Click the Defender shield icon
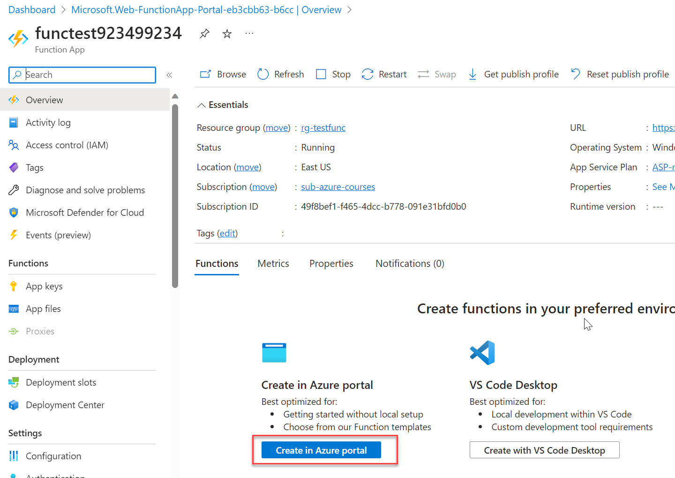Screen dimensions: 675x478 [x=14, y=212]
